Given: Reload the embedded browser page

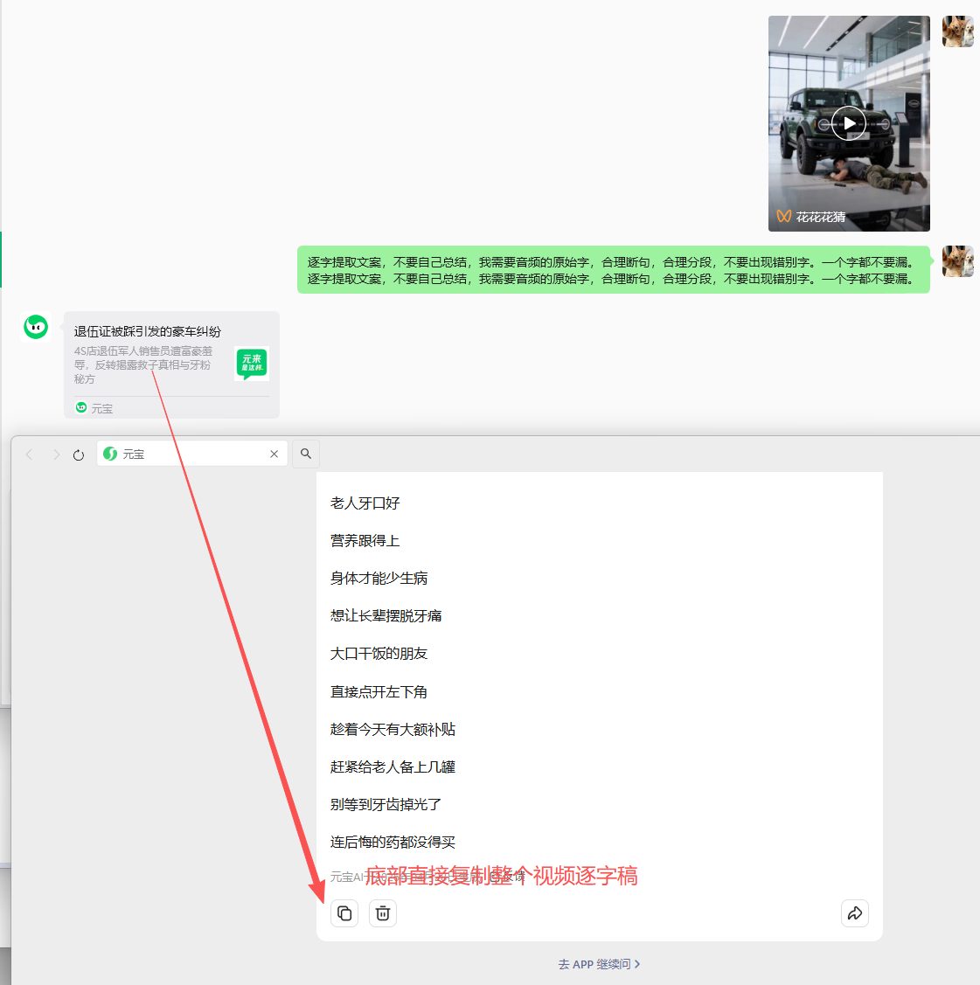Looking at the screenshot, I should (x=79, y=454).
